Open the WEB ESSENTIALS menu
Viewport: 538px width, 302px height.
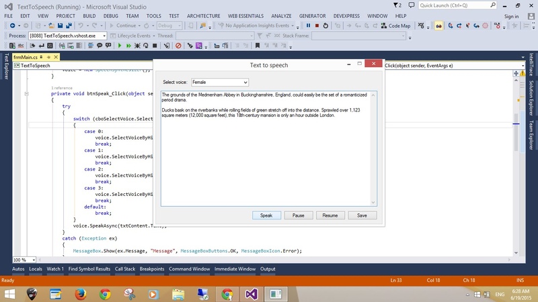tap(245, 15)
